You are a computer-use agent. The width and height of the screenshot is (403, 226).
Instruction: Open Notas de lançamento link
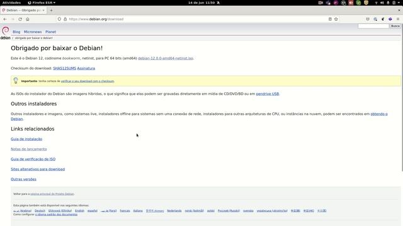29,149
